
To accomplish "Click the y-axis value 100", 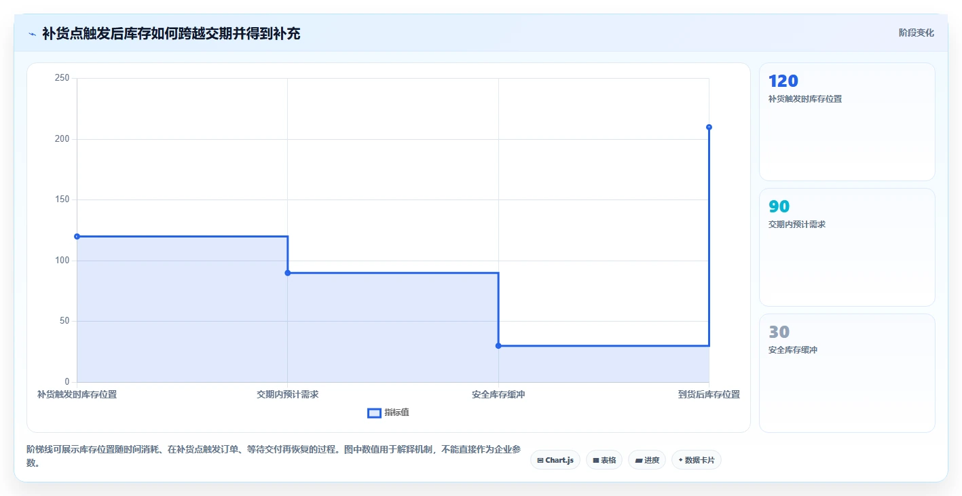I will click(62, 261).
